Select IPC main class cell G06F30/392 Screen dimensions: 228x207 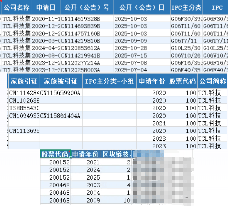[186, 19]
